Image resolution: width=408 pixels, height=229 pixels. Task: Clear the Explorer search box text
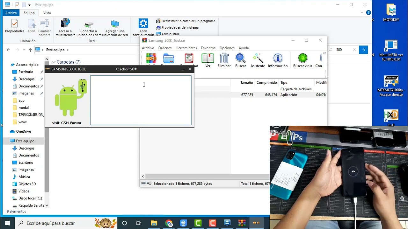click(x=354, y=50)
